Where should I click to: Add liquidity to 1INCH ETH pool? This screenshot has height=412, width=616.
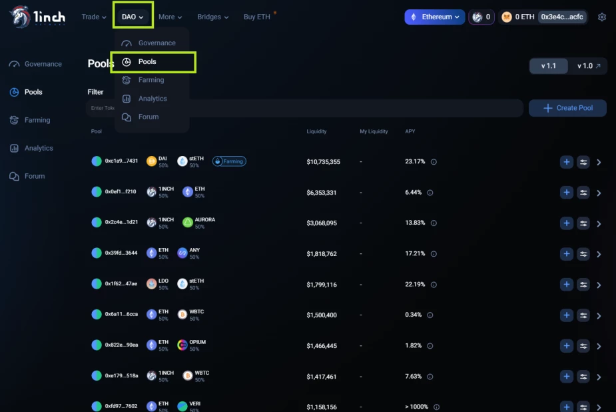click(x=567, y=193)
